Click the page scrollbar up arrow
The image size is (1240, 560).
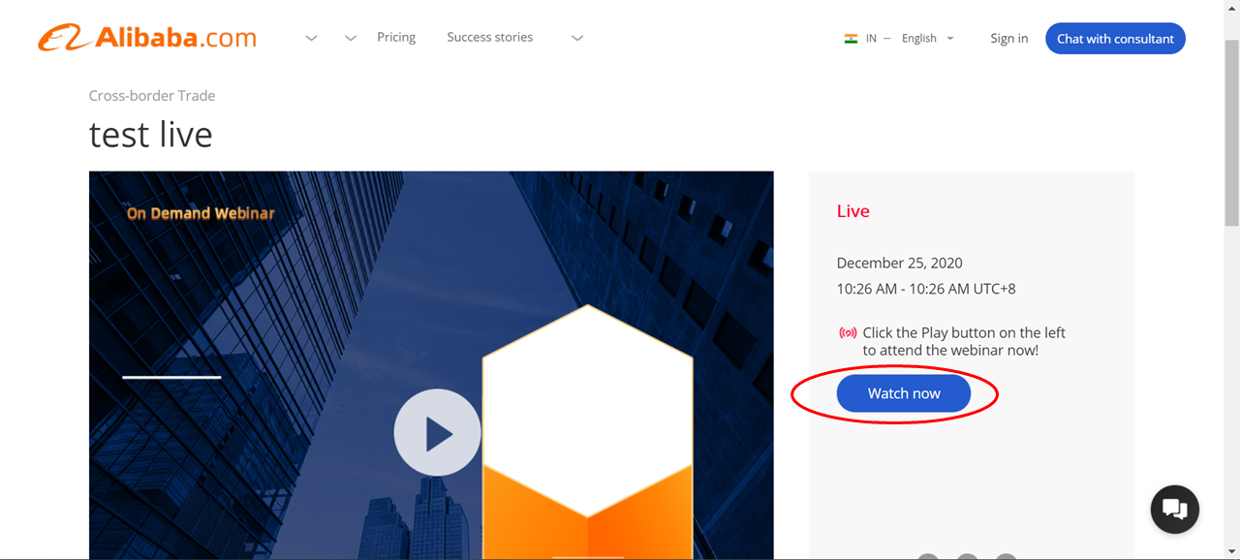1231,8
